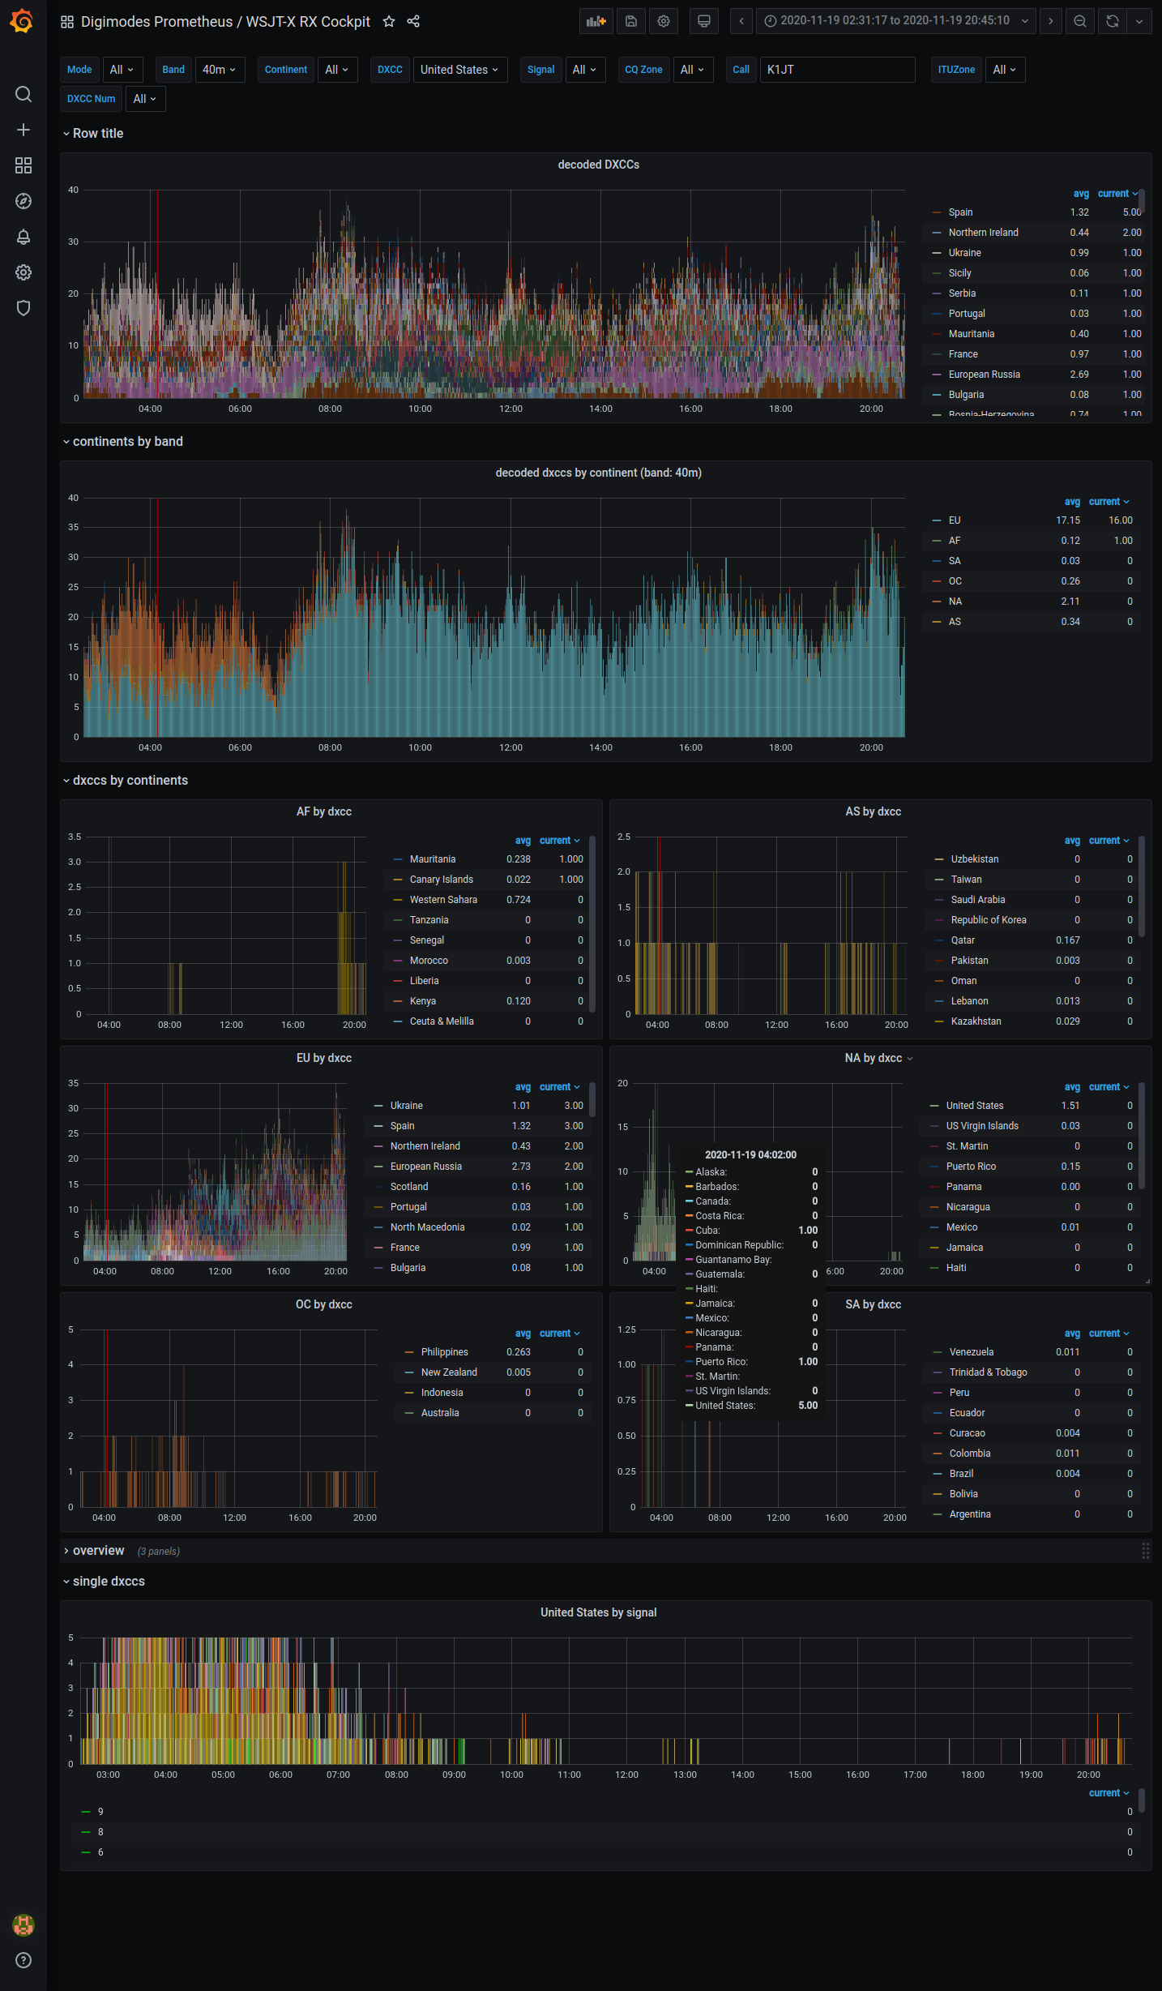This screenshot has height=1991, width=1162.
Task: Sort United States by signal legend current
Action: pos(1109,1793)
